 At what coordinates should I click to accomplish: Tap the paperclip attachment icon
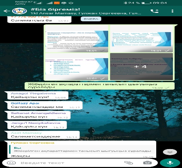[128, 163]
